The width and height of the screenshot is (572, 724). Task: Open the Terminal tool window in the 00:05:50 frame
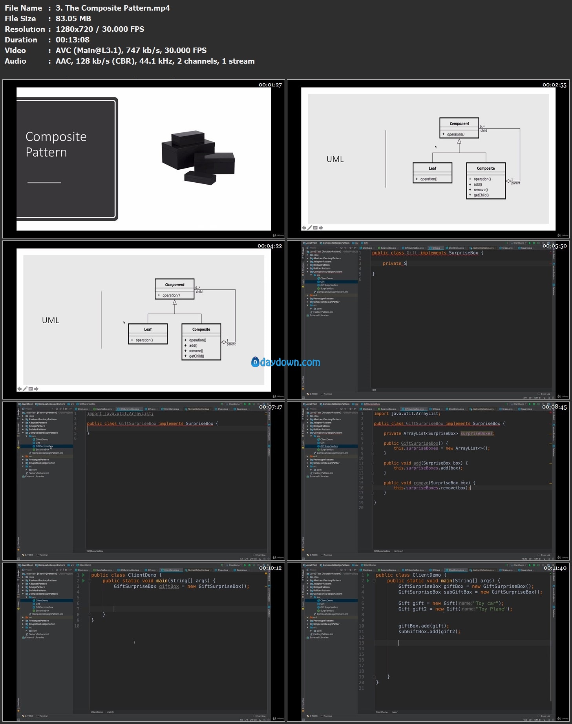[327, 394]
